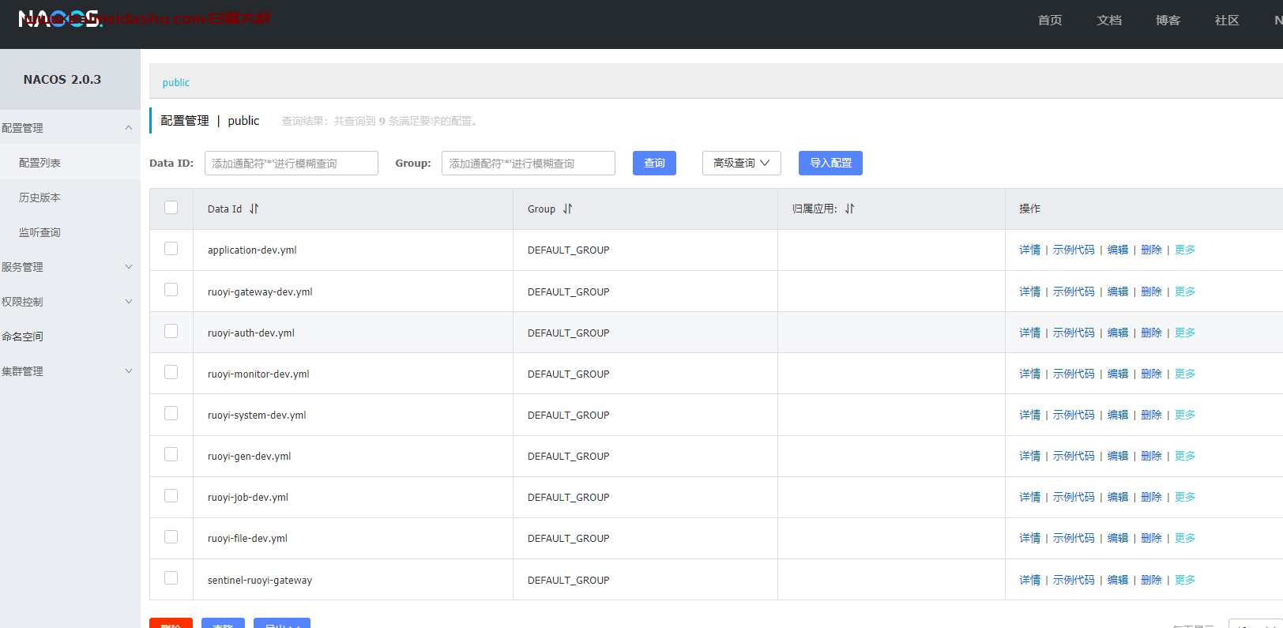Check ruoyi-monitor-dev.yml checkbox
Image resolution: width=1283 pixels, height=628 pixels.
(171, 371)
